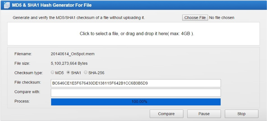The width and height of the screenshot is (267, 121).
Task: Click the MD5 & SHA1 Hash Generator title
Action: pos(52,5)
